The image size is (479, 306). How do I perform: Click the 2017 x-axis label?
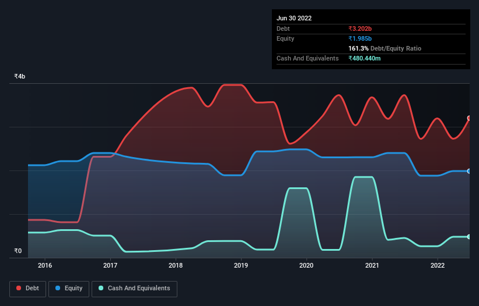[110, 265]
